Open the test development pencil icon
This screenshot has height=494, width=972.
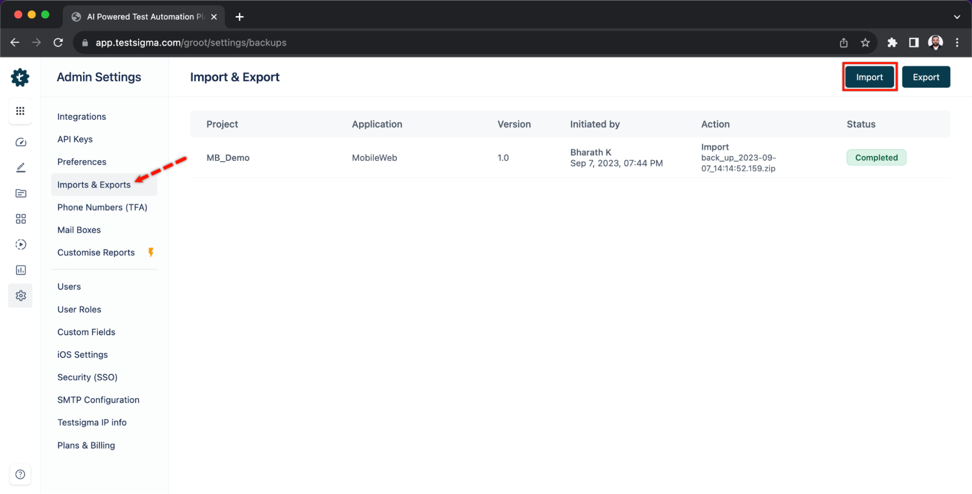click(20, 168)
